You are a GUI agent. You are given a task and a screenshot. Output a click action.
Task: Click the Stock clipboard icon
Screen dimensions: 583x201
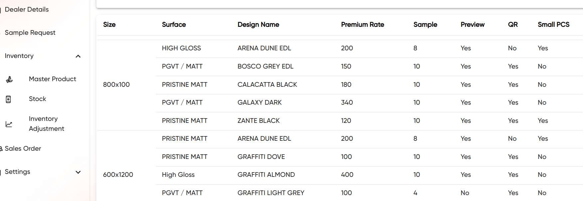click(9, 99)
